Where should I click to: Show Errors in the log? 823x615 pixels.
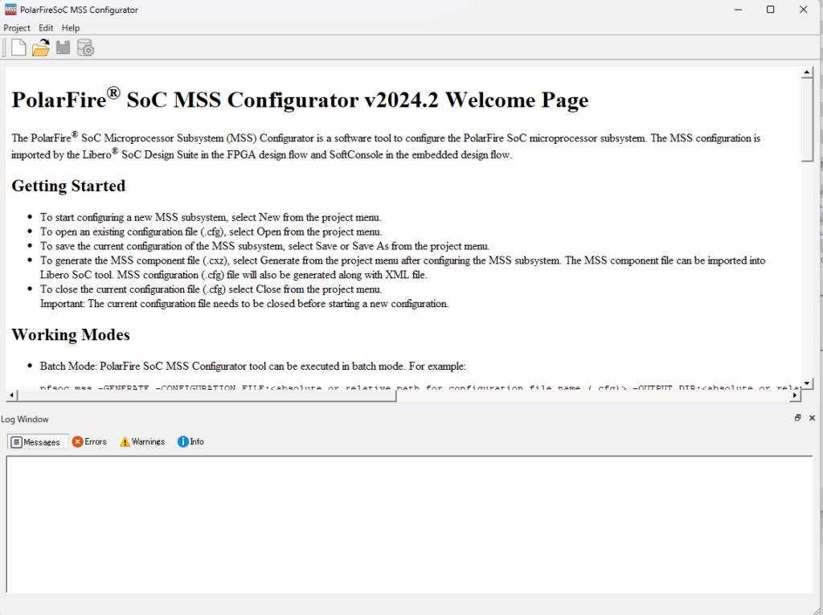(89, 441)
